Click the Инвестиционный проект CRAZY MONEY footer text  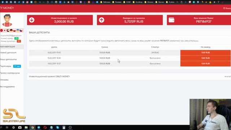click(49, 77)
